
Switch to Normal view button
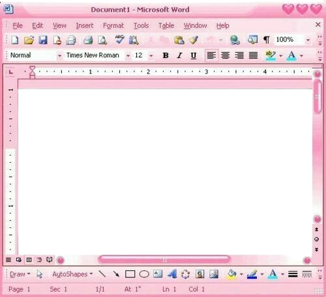(8, 260)
